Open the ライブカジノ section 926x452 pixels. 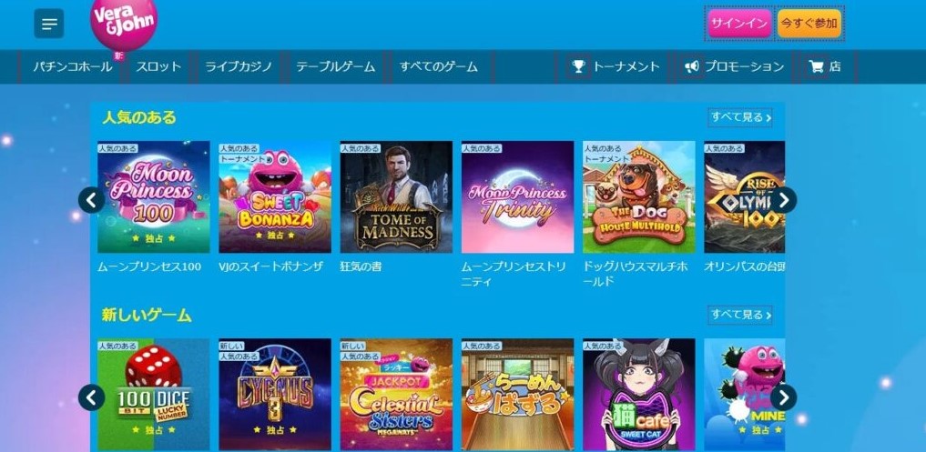(238, 66)
